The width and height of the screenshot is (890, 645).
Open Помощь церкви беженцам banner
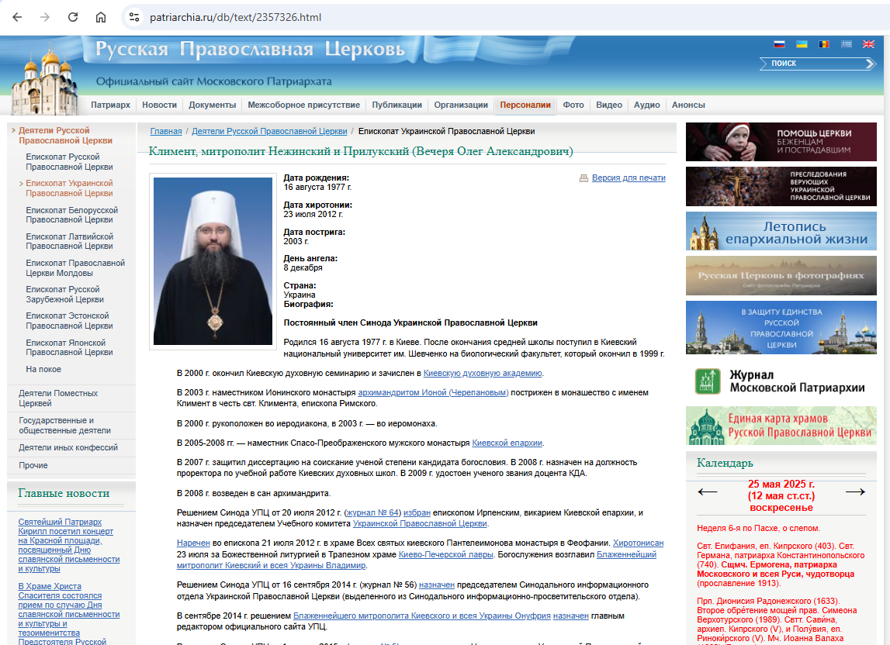point(781,142)
